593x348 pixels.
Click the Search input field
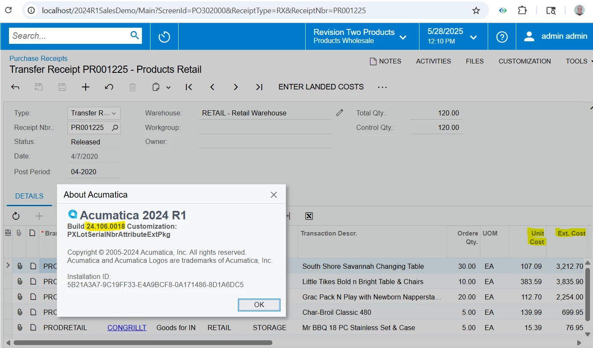click(x=70, y=36)
